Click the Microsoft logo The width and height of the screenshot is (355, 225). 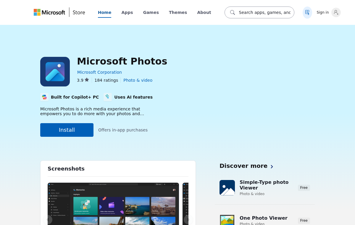tap(49, 12)
